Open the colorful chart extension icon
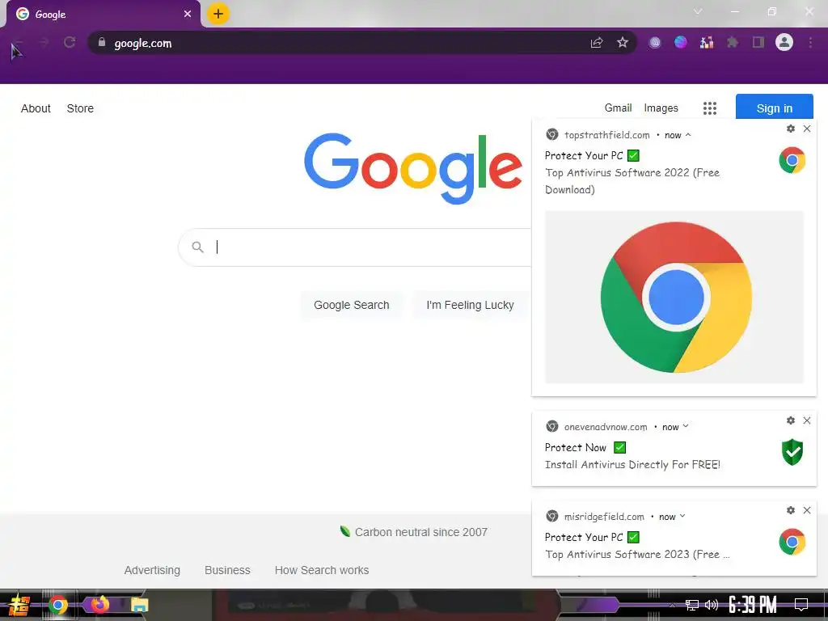This screenshot has width=828, height=621. 707,42
